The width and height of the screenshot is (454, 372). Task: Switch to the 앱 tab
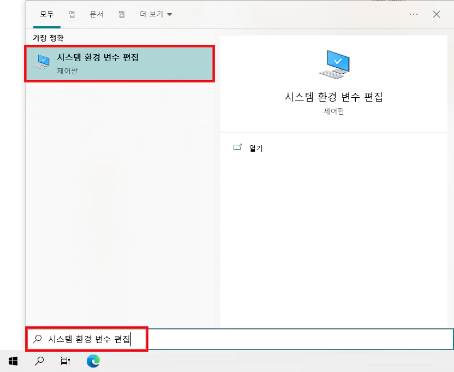pyautogui.click(x=71, y=14)
